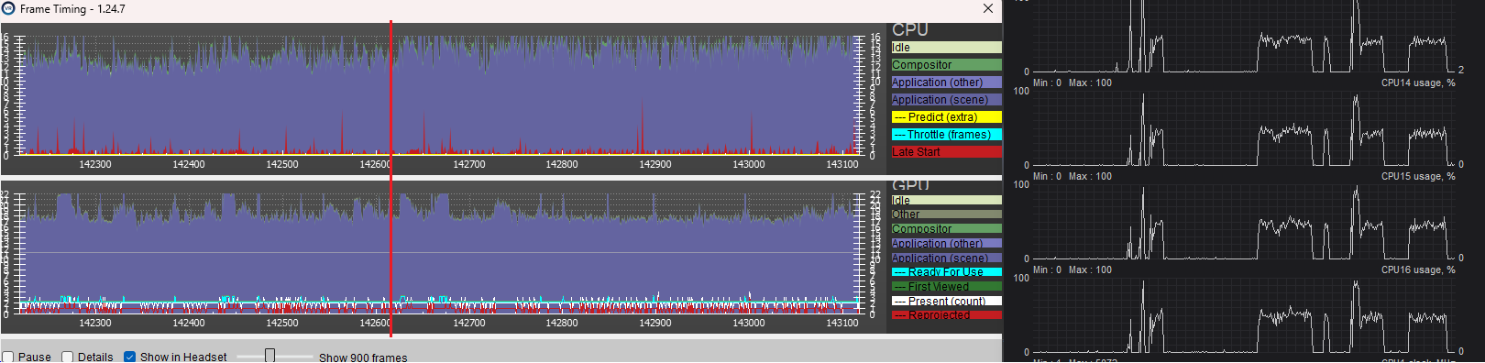The width and height of the screenshot is (1485, 363).
Task: Click the 'CPU16 usage, %' label in monitor window
Action: click(1418, 269)
